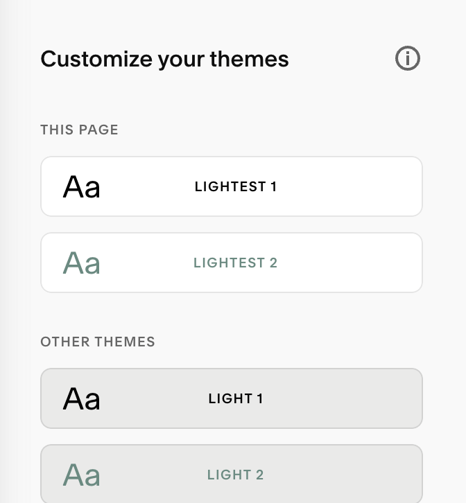This screenshot has height=503, width=466.
Task: Open the themes info icon
Action: tap(407, 58)
